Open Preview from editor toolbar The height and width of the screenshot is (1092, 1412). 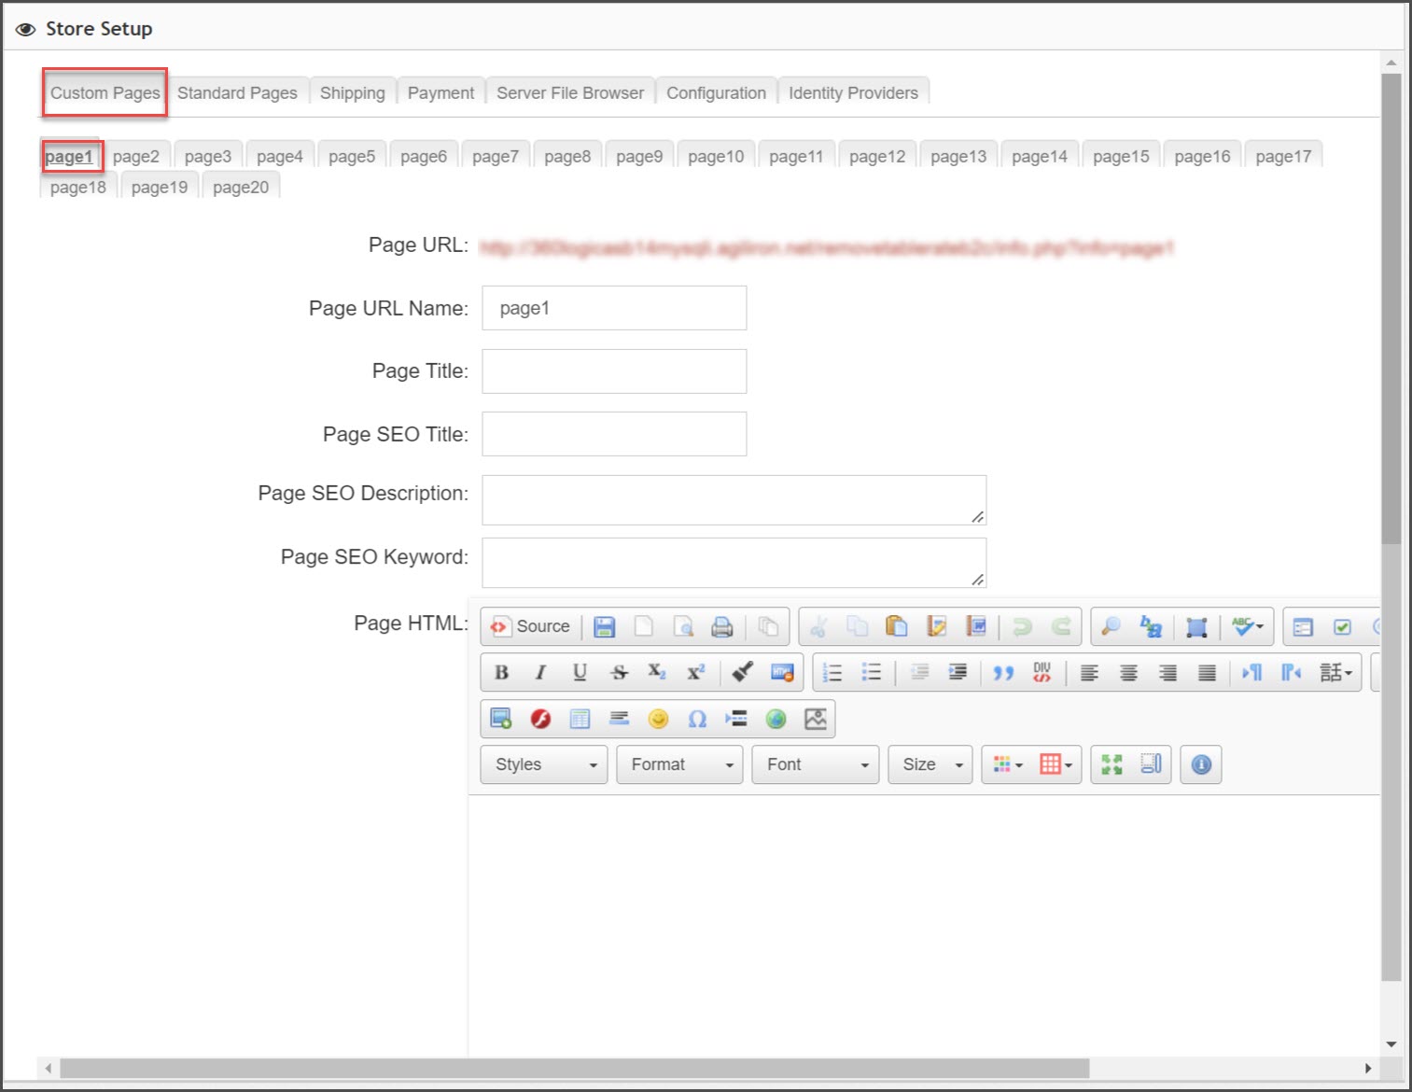pyautogui.click(x=683, y=626)
